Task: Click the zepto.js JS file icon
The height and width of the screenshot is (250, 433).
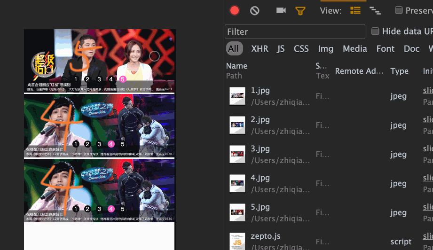Action: [237, 242]
